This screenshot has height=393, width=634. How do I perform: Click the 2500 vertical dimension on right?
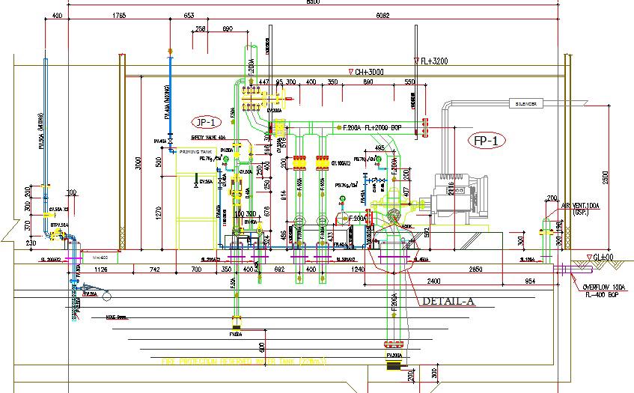coord(605,177)
